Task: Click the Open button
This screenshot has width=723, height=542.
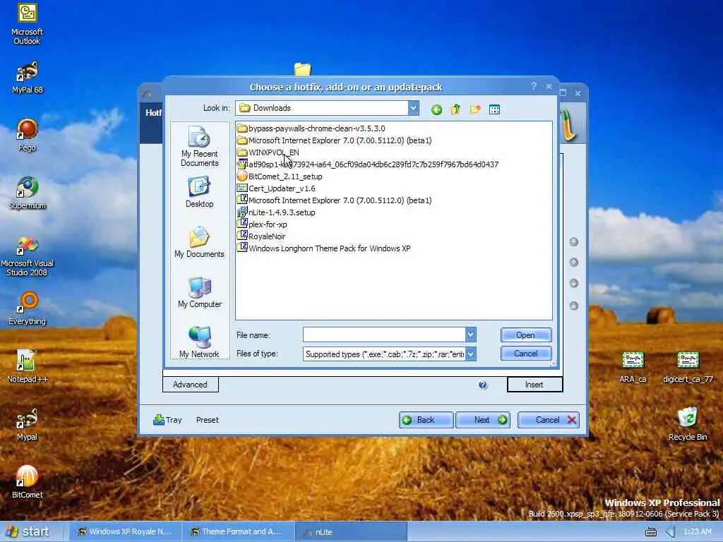Action: click(x=525, y=335)
